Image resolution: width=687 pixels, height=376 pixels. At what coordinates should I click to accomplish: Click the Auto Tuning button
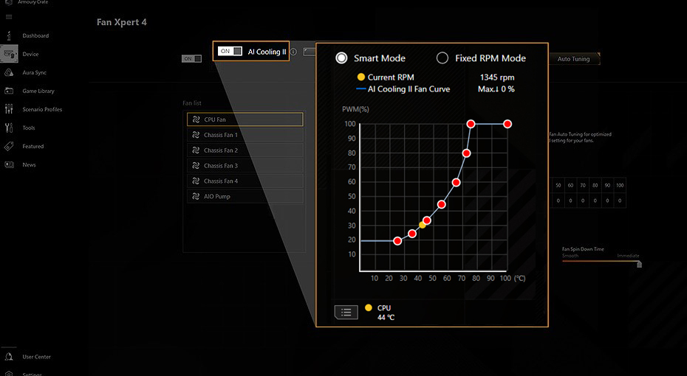click(573, 58)
